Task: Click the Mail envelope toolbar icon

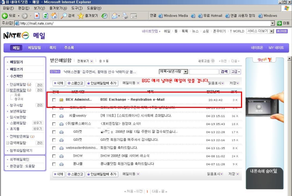Action: 115,16
